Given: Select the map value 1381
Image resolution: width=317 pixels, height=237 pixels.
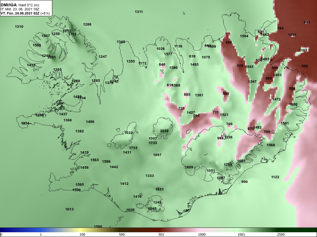Looking at the screenshot, I should point(199,95).
